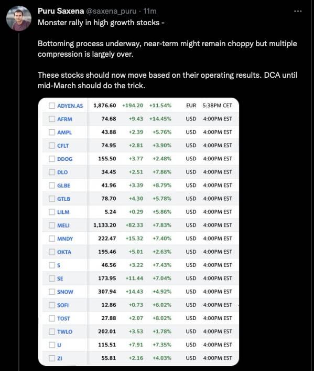Enable the ZI row checkbox
The image size is (314, 371).
[52, 358]
